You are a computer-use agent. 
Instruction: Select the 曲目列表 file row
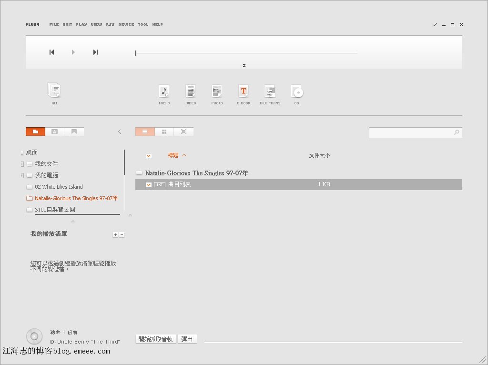[x=299, y=184]
